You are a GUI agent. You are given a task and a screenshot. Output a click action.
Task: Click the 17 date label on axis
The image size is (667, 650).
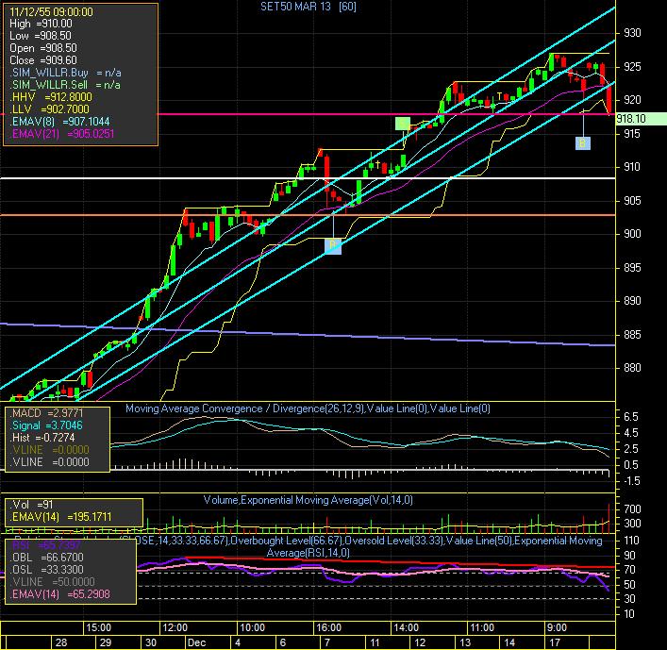pos(555,642)
